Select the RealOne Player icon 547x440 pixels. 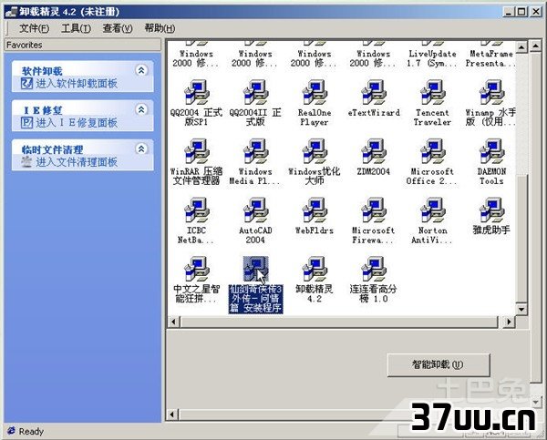tap(315, 93)
